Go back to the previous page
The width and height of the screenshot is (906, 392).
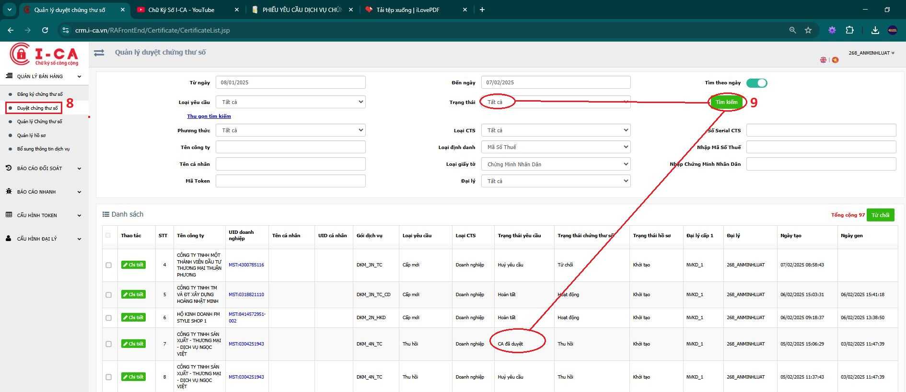pyautogui.click(x=11, y=30)
